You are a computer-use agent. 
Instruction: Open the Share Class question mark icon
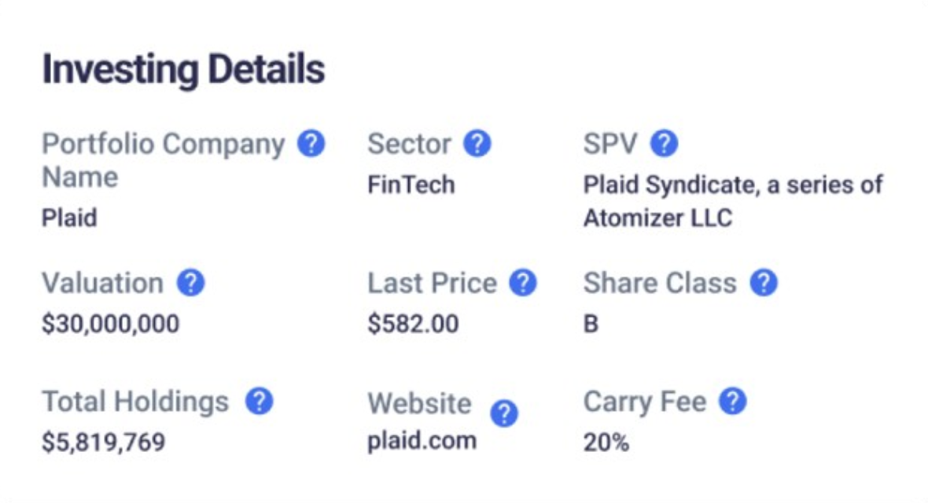click(763, 283)
